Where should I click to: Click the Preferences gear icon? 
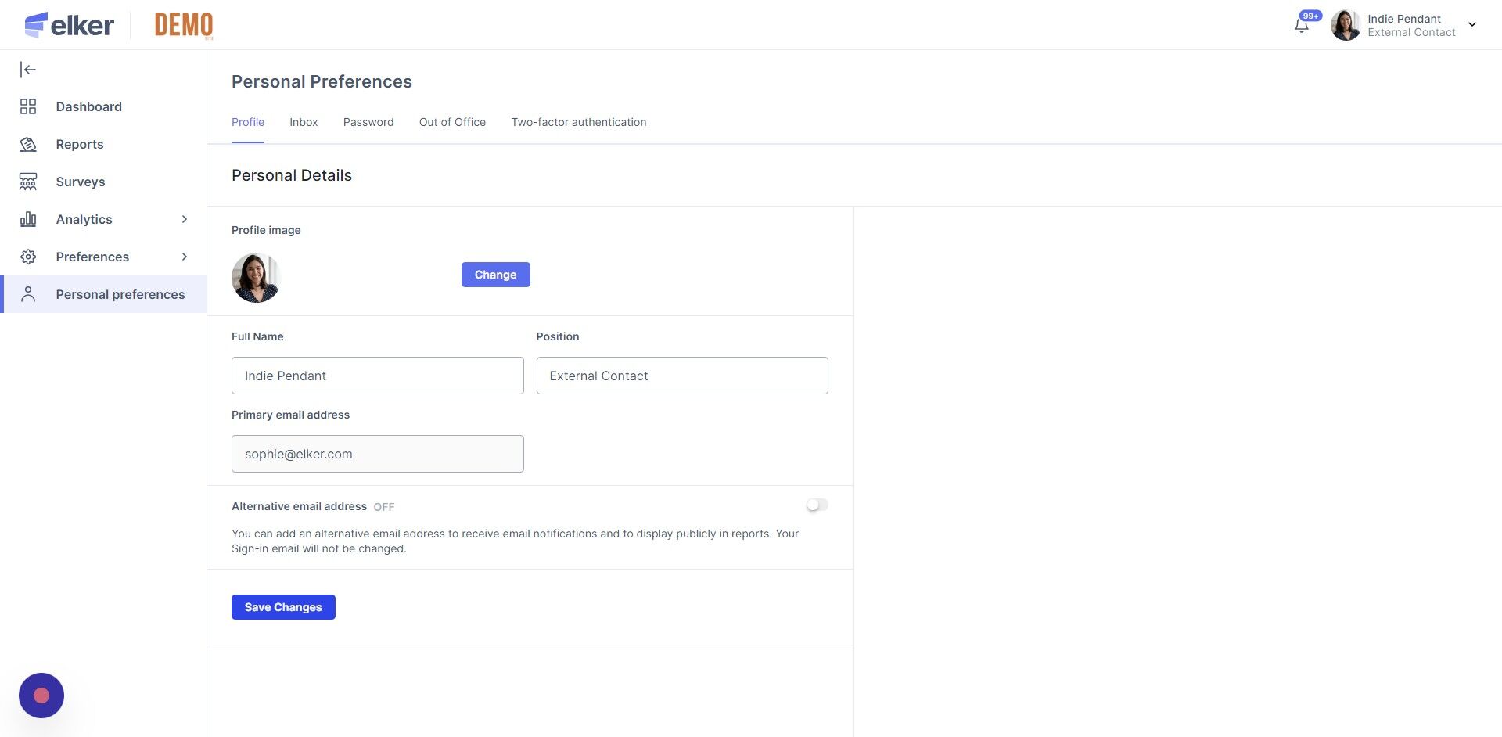(x=28, y=257)
